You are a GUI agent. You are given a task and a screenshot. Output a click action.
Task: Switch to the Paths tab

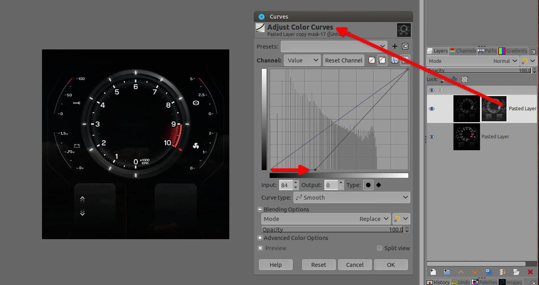(x=487, y=51)
